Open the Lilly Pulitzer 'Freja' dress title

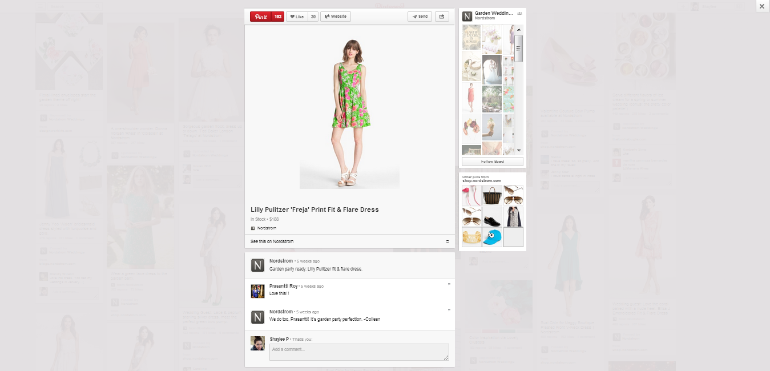315,209
